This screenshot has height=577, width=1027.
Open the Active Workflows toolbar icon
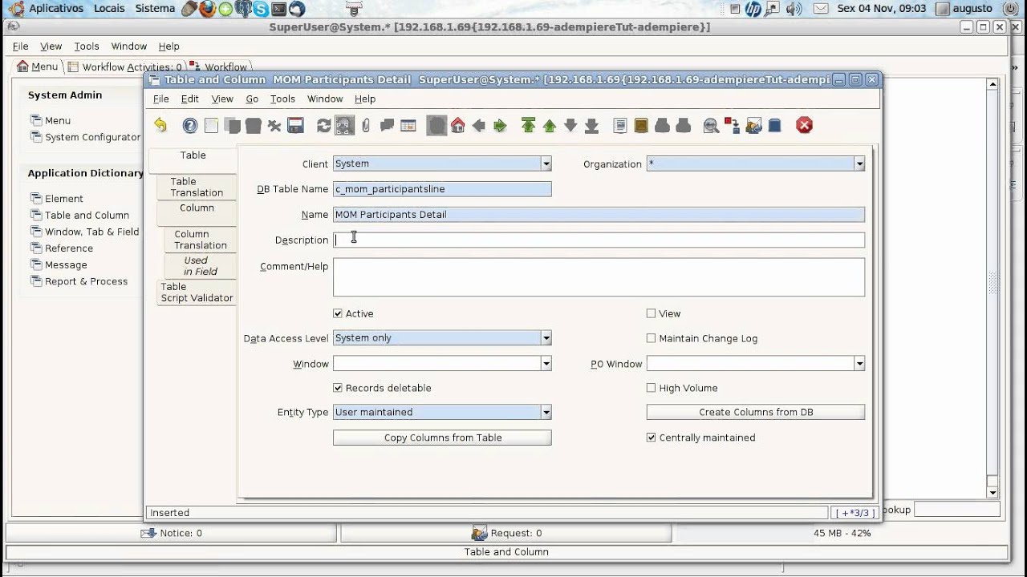(732, 125)
